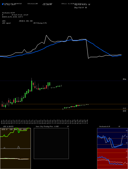
Task: Select the 'Day Vol: 0 M' text
Action: 80,7
